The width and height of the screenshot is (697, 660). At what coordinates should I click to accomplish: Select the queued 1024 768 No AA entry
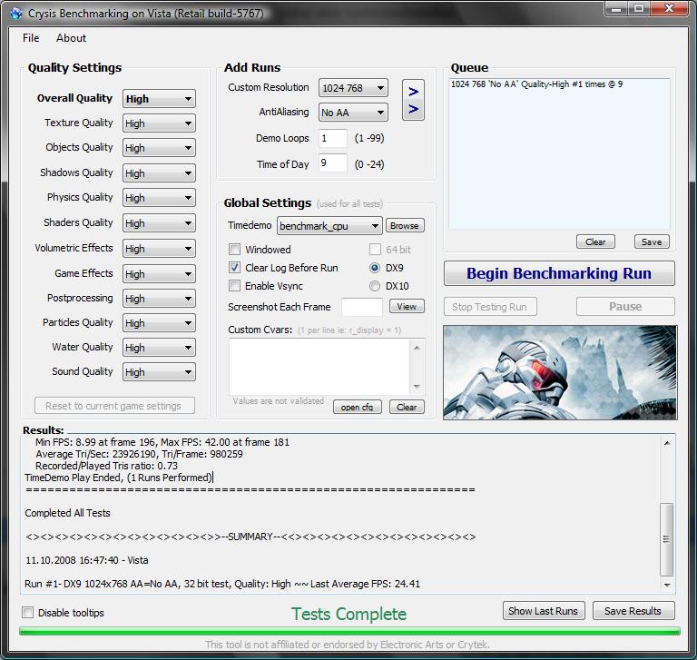(x=536, y=84)
